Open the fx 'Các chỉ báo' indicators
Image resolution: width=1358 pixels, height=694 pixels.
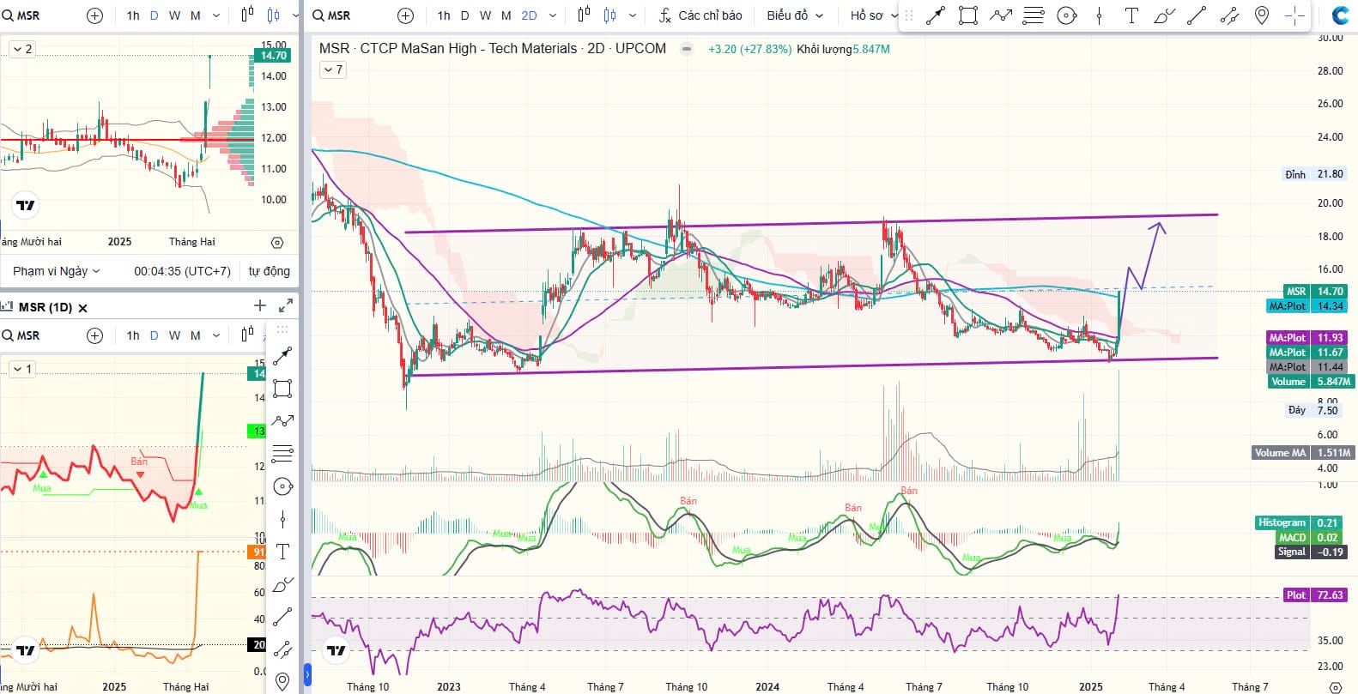[700, 15]
